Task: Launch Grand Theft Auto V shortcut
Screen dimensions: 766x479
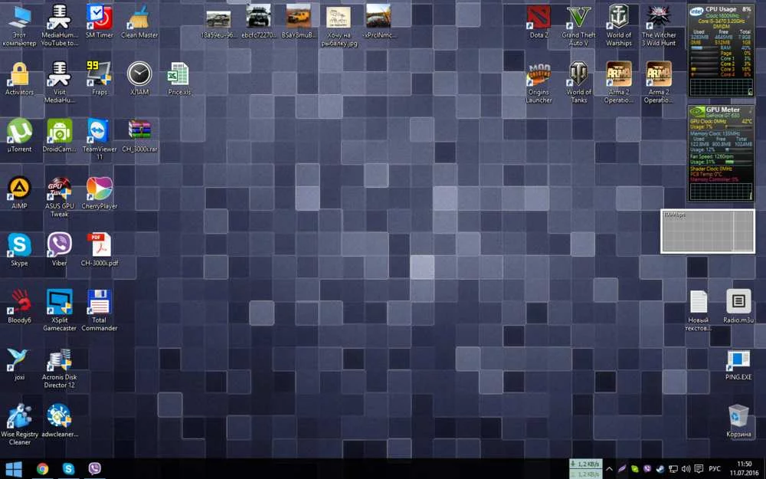Action: pyautogui.click(x=578, y=25)
